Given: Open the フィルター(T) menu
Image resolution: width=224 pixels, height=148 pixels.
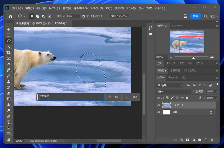Looking at the screenshot, I should click(96, 8).
